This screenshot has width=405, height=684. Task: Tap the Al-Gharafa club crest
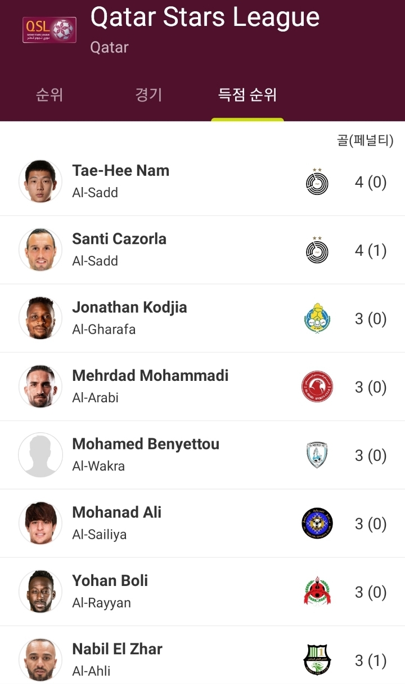[317, 318]
